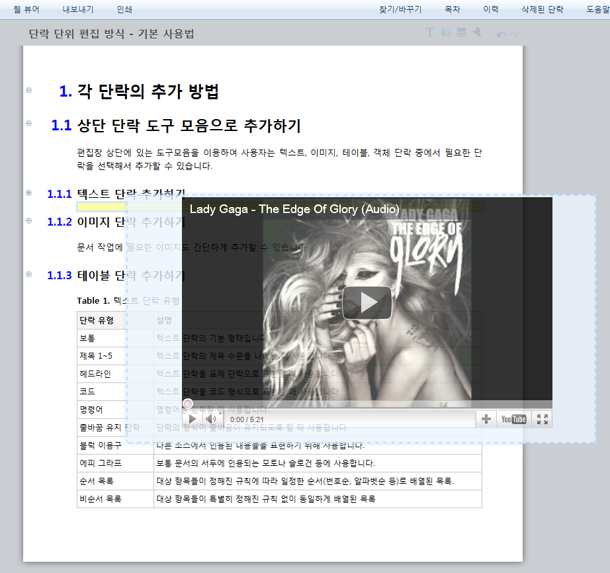Screen dimensions: 610x573
Task: Click the description 대상 항목들이 특별히 정해진 규칙 없이
Action: 266,499
